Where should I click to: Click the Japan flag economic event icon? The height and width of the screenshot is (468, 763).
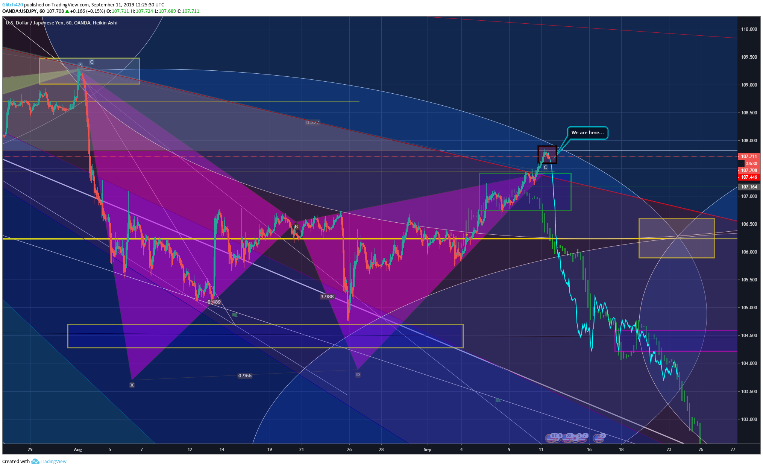(575, 438)
